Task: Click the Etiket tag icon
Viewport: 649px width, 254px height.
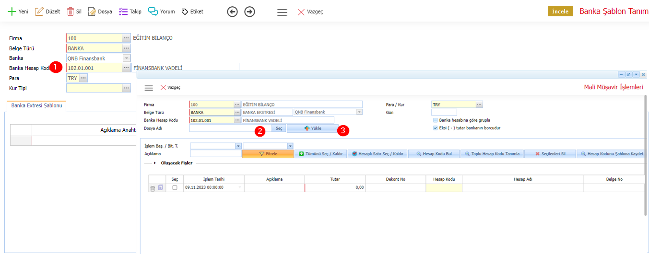Action: pos(185,12)
